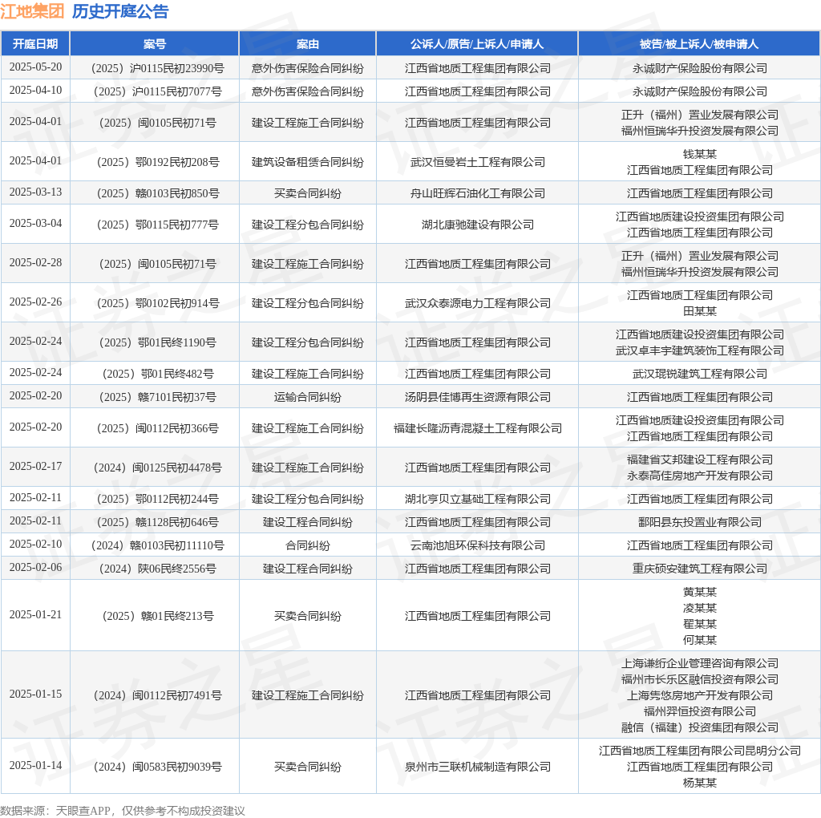Click case number 赣7101民初37号
The image size is (821, 818).
tap(158, 397)
